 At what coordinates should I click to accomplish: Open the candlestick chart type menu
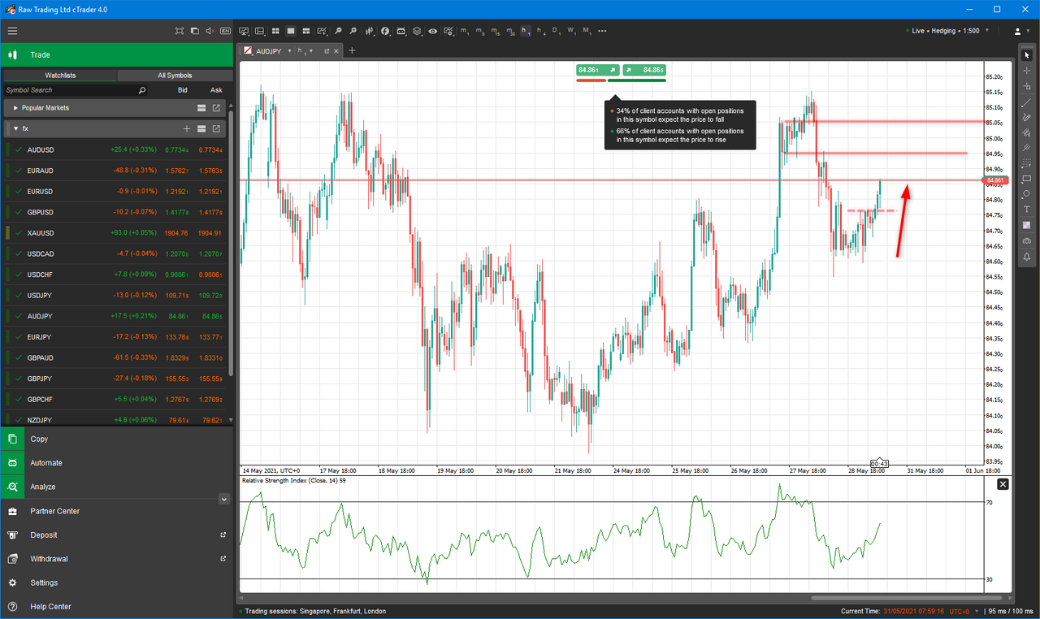pyautogui.click(x=370, y=31)
